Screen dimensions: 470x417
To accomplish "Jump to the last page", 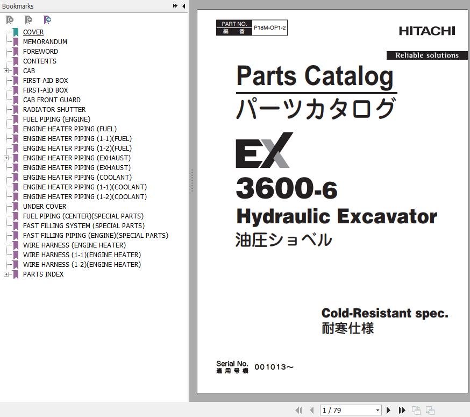I will [402, 410].
